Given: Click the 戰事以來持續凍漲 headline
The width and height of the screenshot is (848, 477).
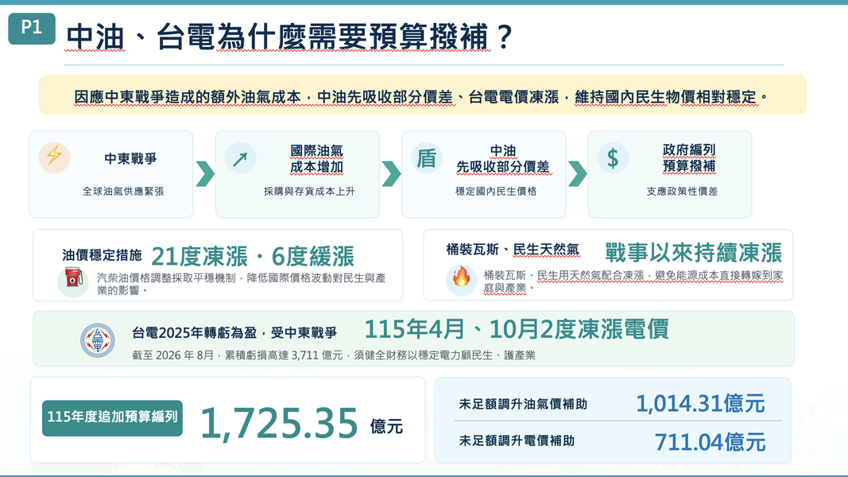Looking at the screenshot, I should pos(693,253).
